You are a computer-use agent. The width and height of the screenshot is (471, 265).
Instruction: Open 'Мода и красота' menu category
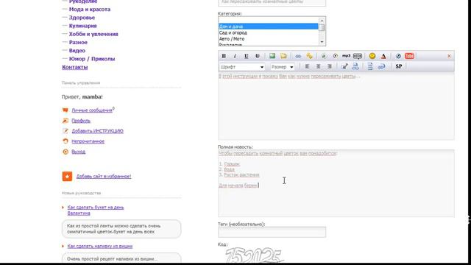(x=90, y=10)
